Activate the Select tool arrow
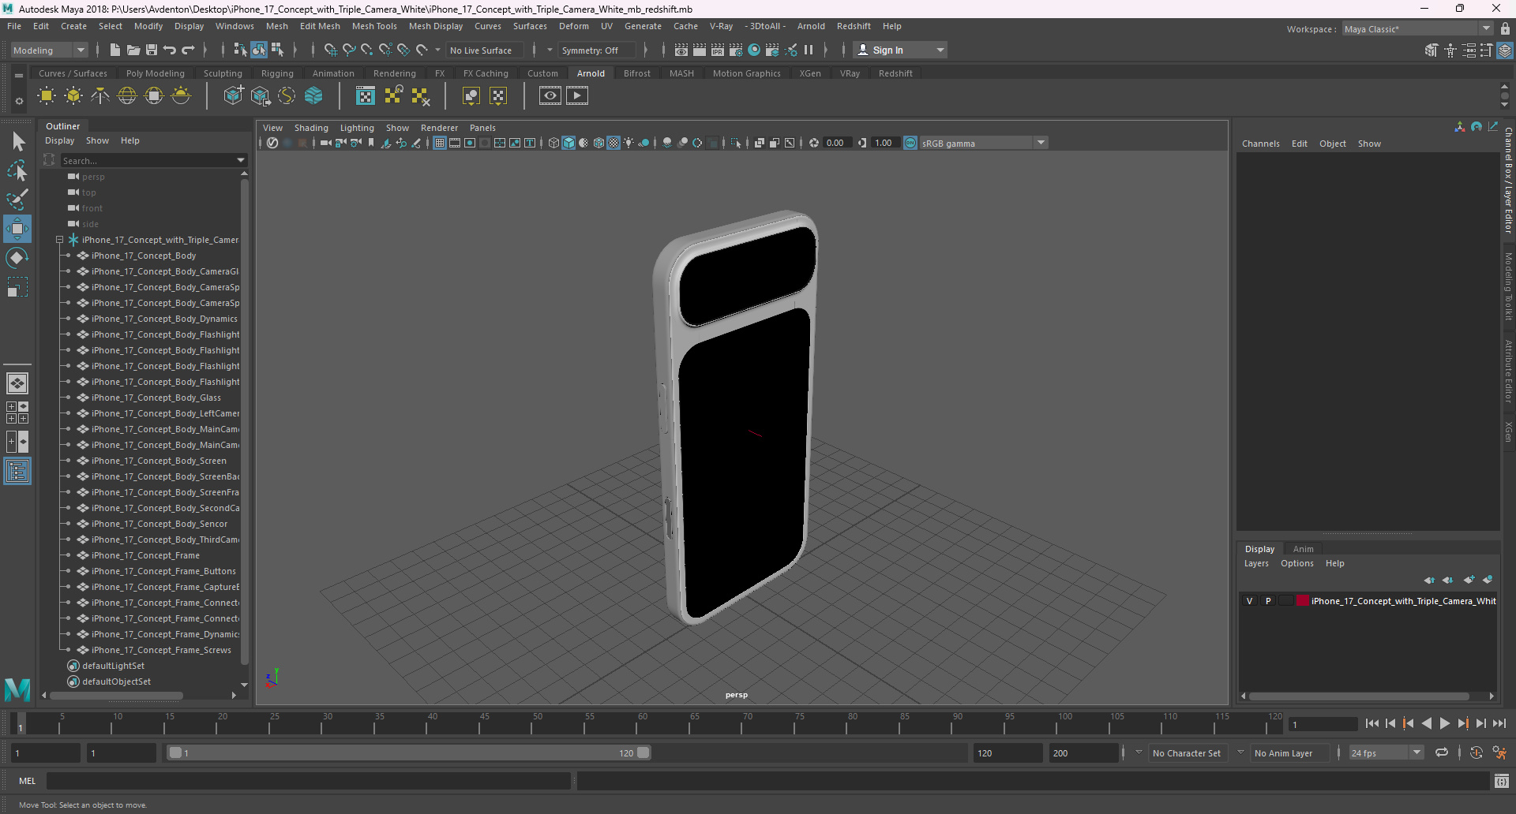Screen dimensions: 1516x814 [17, 142]
